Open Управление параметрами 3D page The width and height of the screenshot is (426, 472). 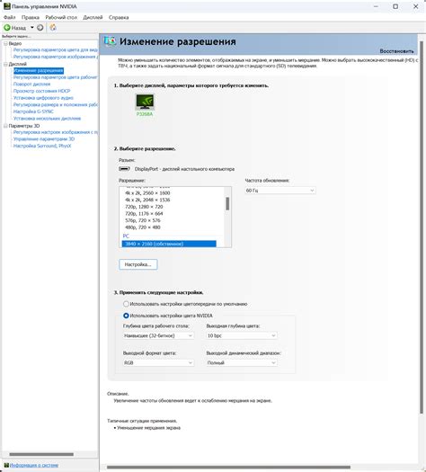pos(44,139)
